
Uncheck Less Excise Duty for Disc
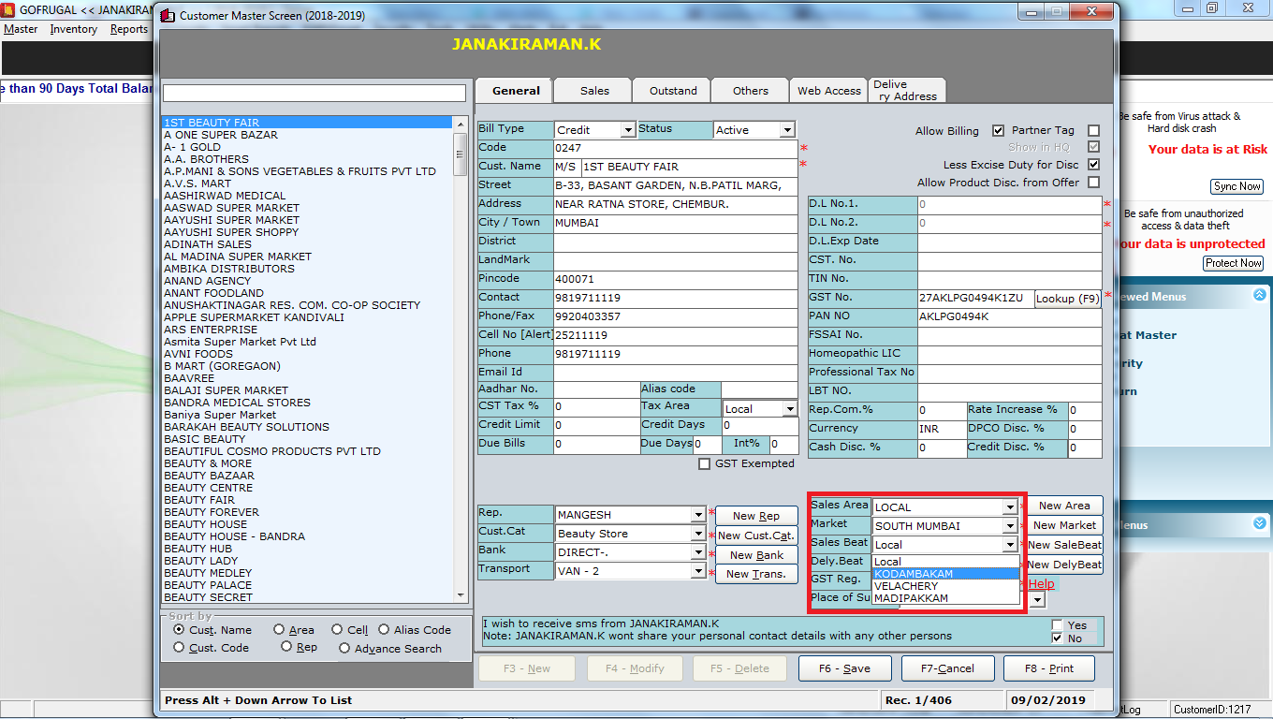coord(1093,165)
